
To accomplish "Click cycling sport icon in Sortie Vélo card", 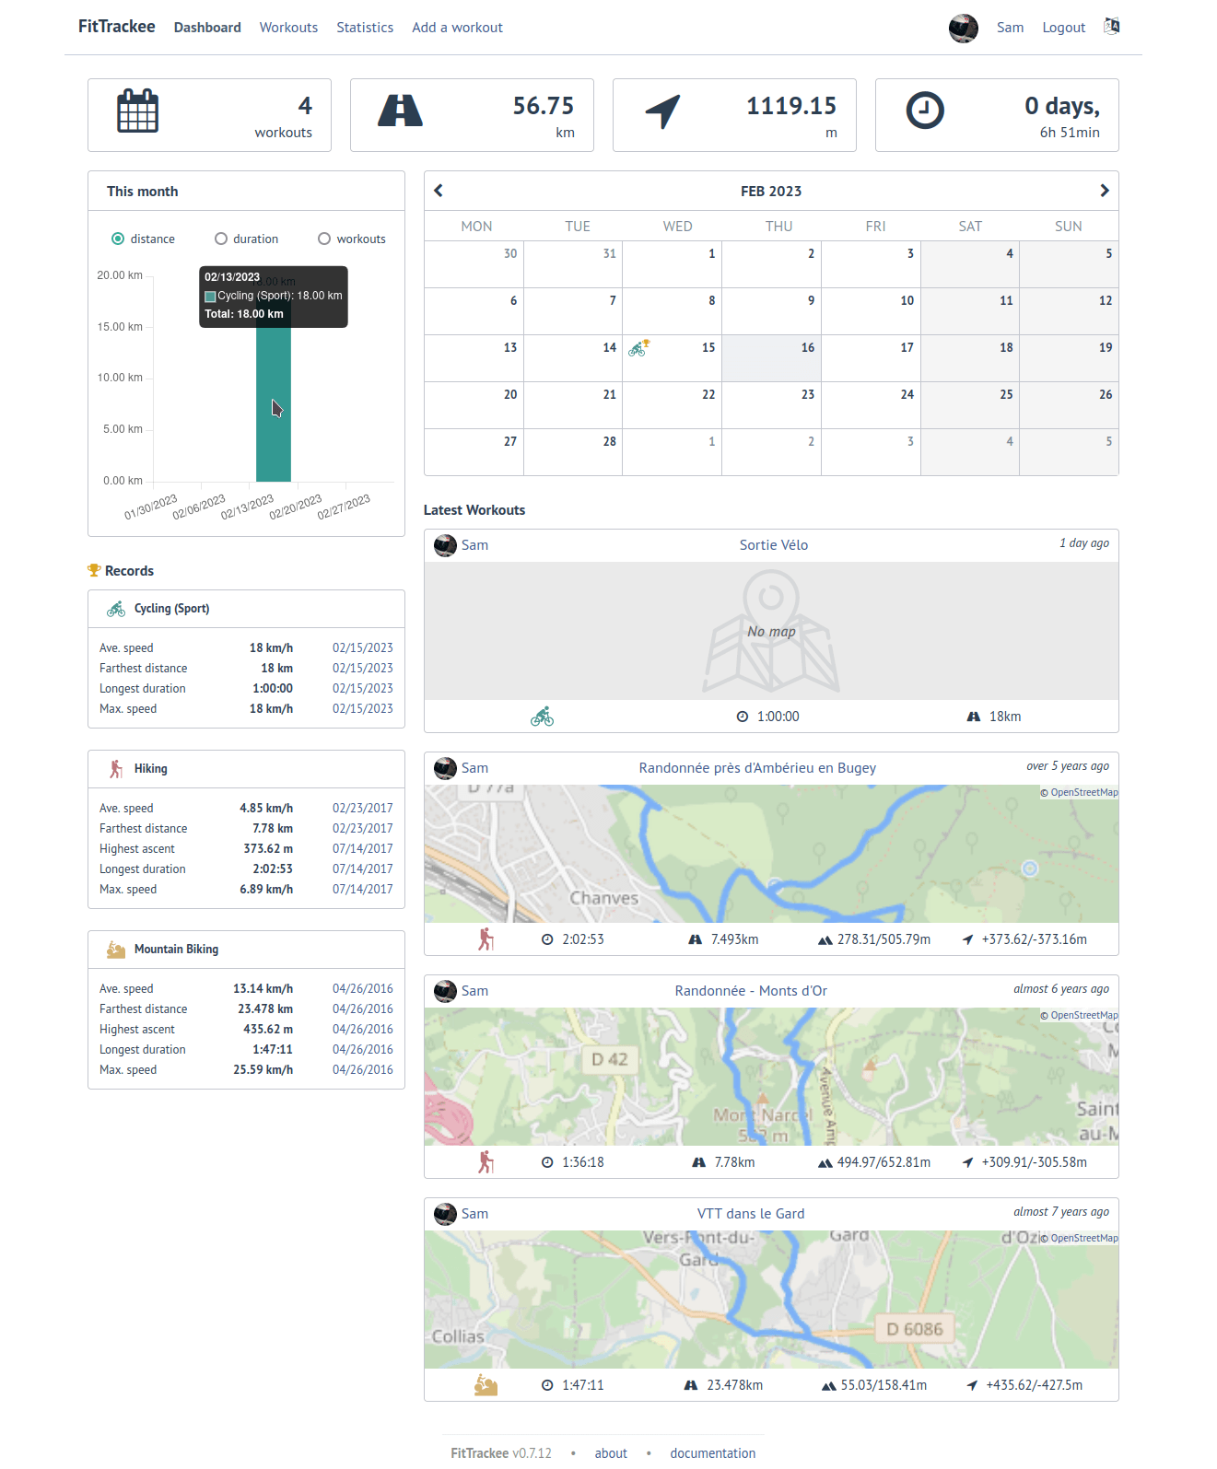I will tap(542, 717).
